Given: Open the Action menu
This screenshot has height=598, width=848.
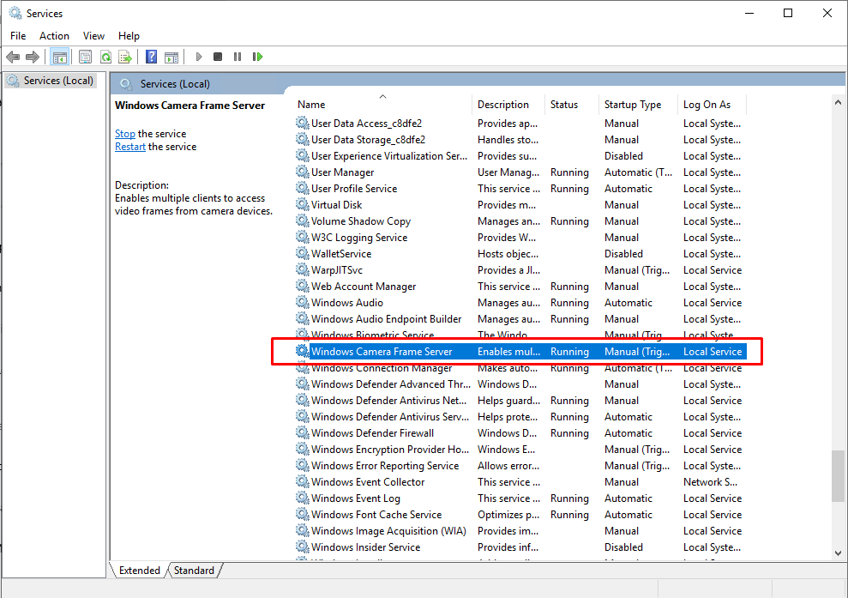Looking at the screenshot, I should click(54, 36).
